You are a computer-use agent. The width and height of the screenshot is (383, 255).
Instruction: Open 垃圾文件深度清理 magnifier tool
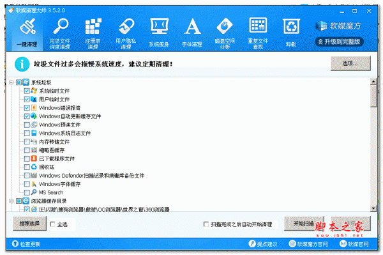tap(60, 33)
